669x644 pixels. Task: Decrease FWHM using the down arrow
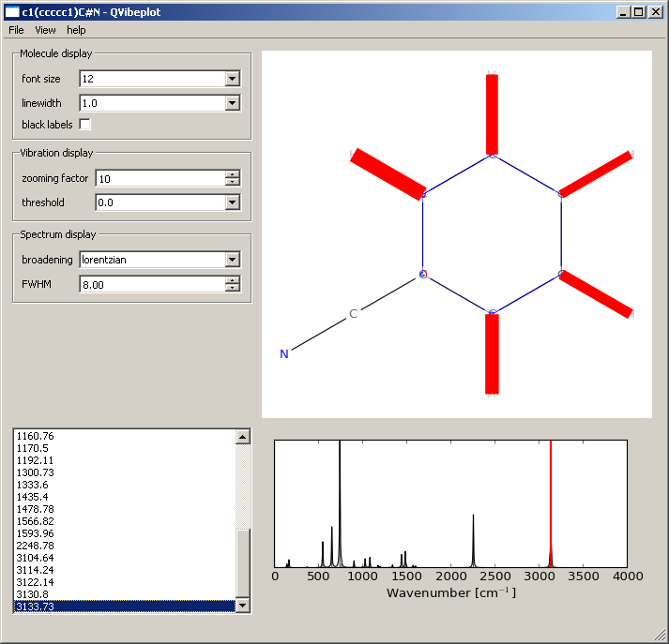[233, 288]
